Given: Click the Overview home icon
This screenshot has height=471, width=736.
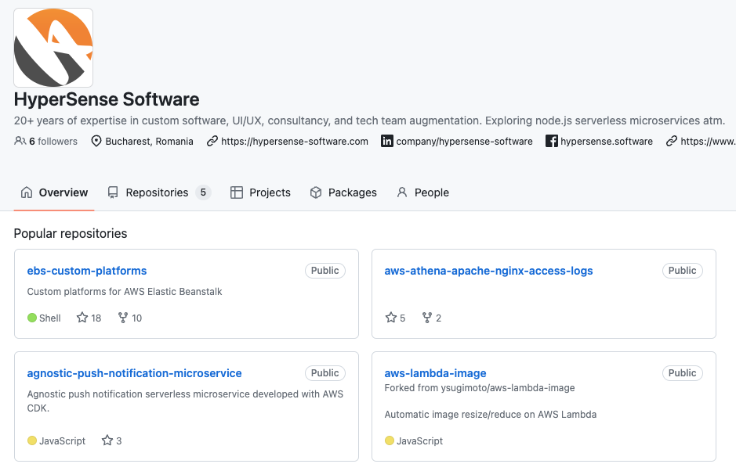Looking at the screenshot, I should coord(25,192).
